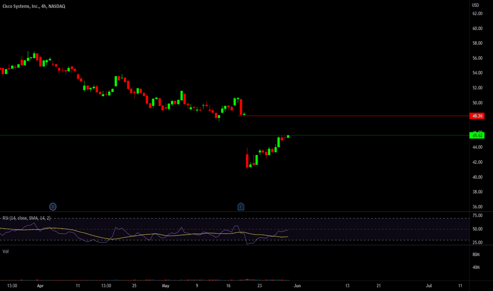Click the 36.00 price axis label
493x291 pixels.
coord(477,207)
